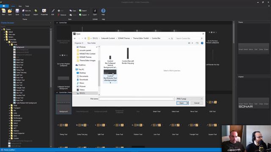The image size is (271, 152).
Task: Open Theme Editor Images in navigation pane
Action: pyautogui.click(x=87, y=60)
